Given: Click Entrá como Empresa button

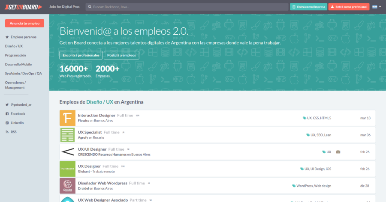Looking at the screenshot, I should tap(308, 7).
